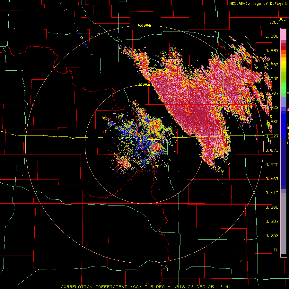Select the 0.520 scale value

click(x=272, y=165)
